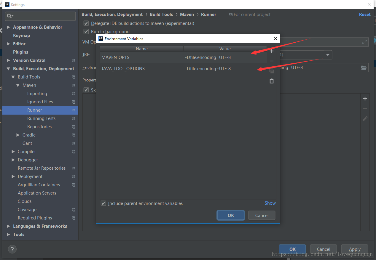Expand Appearance & Behavior section
Viewport: 376px width, 260px height.
pos(8,27)
